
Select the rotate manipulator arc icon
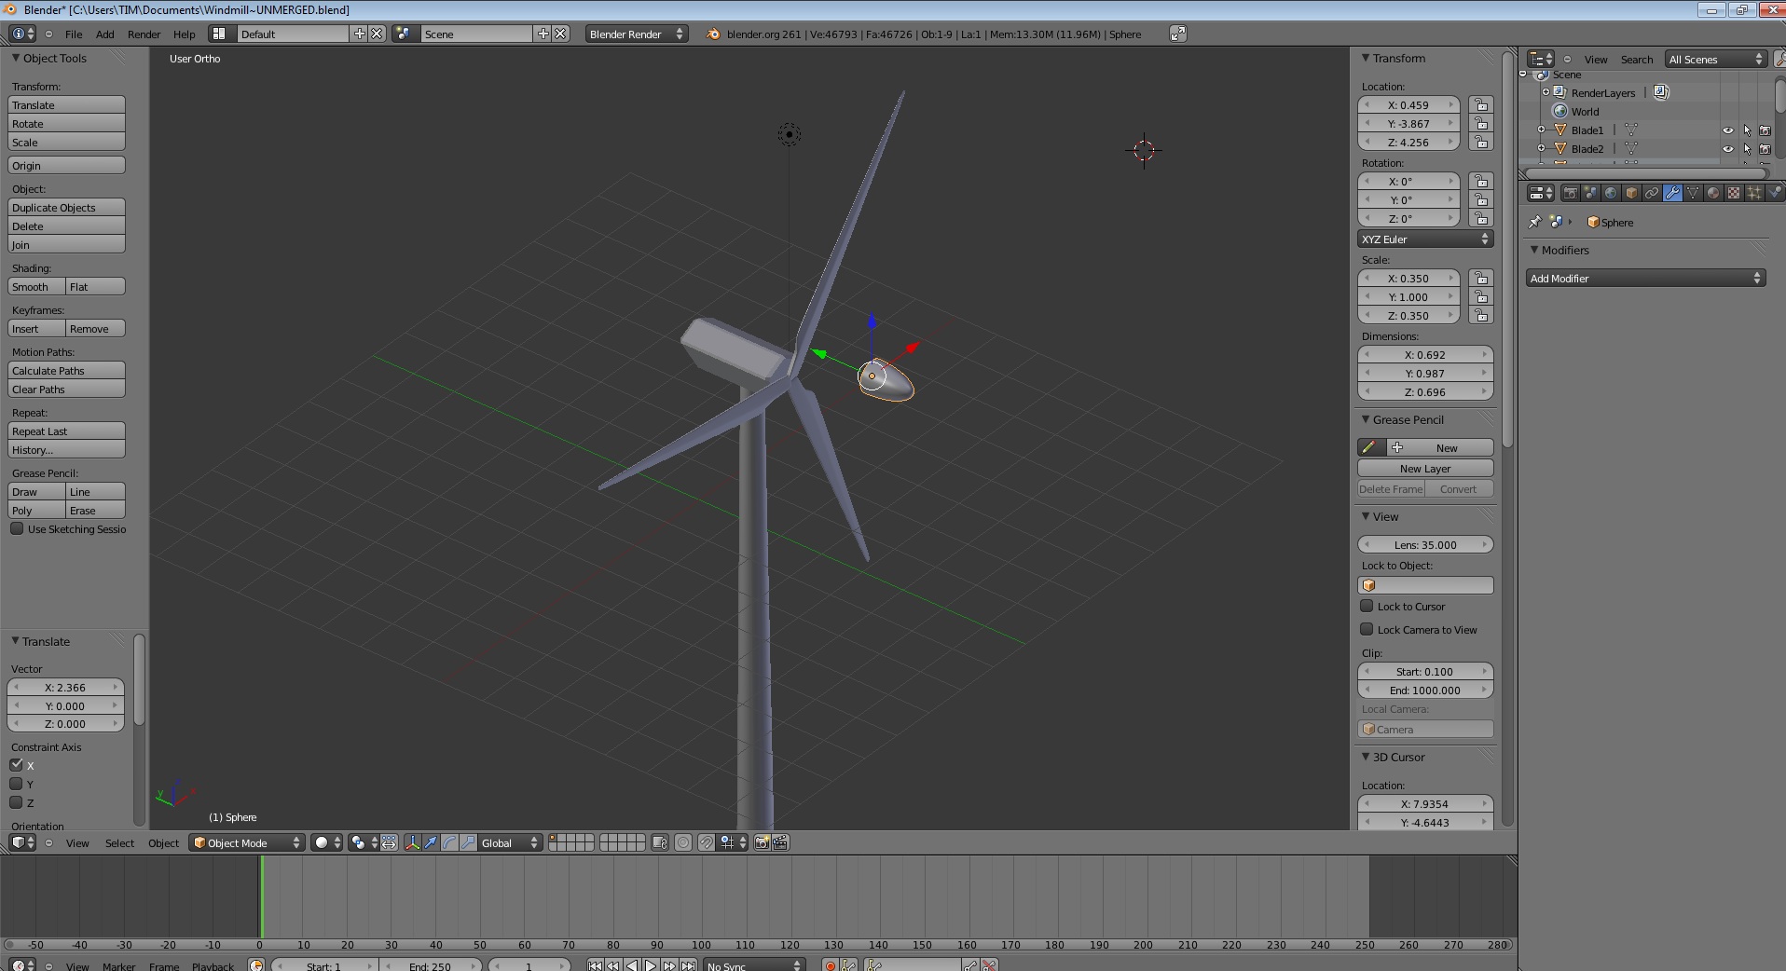tap(449, 842)
